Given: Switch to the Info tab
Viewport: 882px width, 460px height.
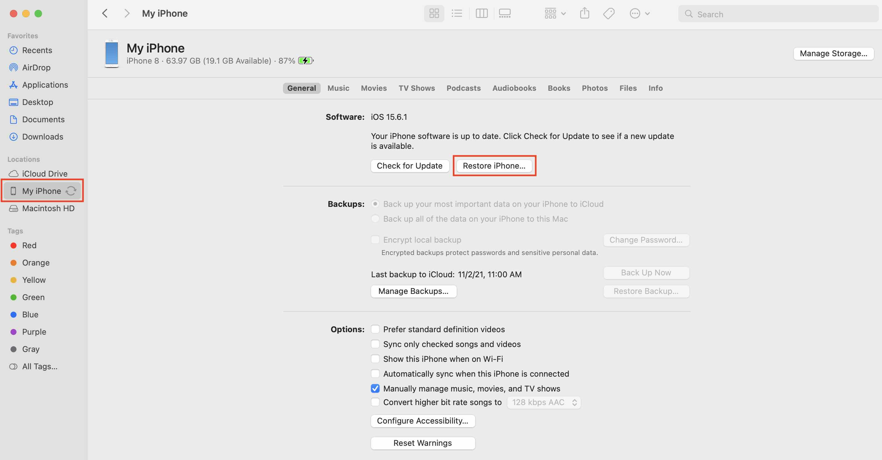Looking at the screenshot, I should tap(655, 88).
